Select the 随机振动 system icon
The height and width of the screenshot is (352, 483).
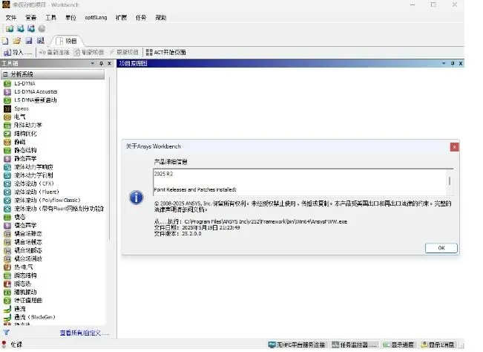click(7, 292)
